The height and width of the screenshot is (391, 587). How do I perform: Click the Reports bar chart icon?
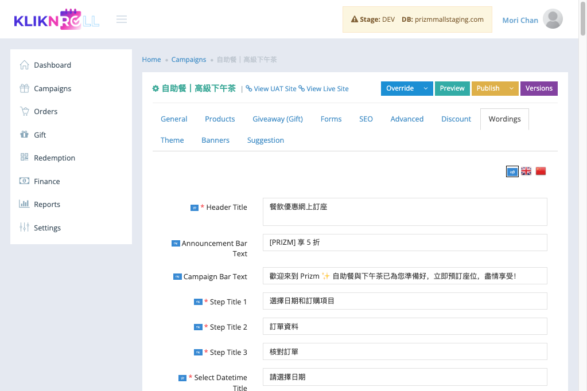24,204
